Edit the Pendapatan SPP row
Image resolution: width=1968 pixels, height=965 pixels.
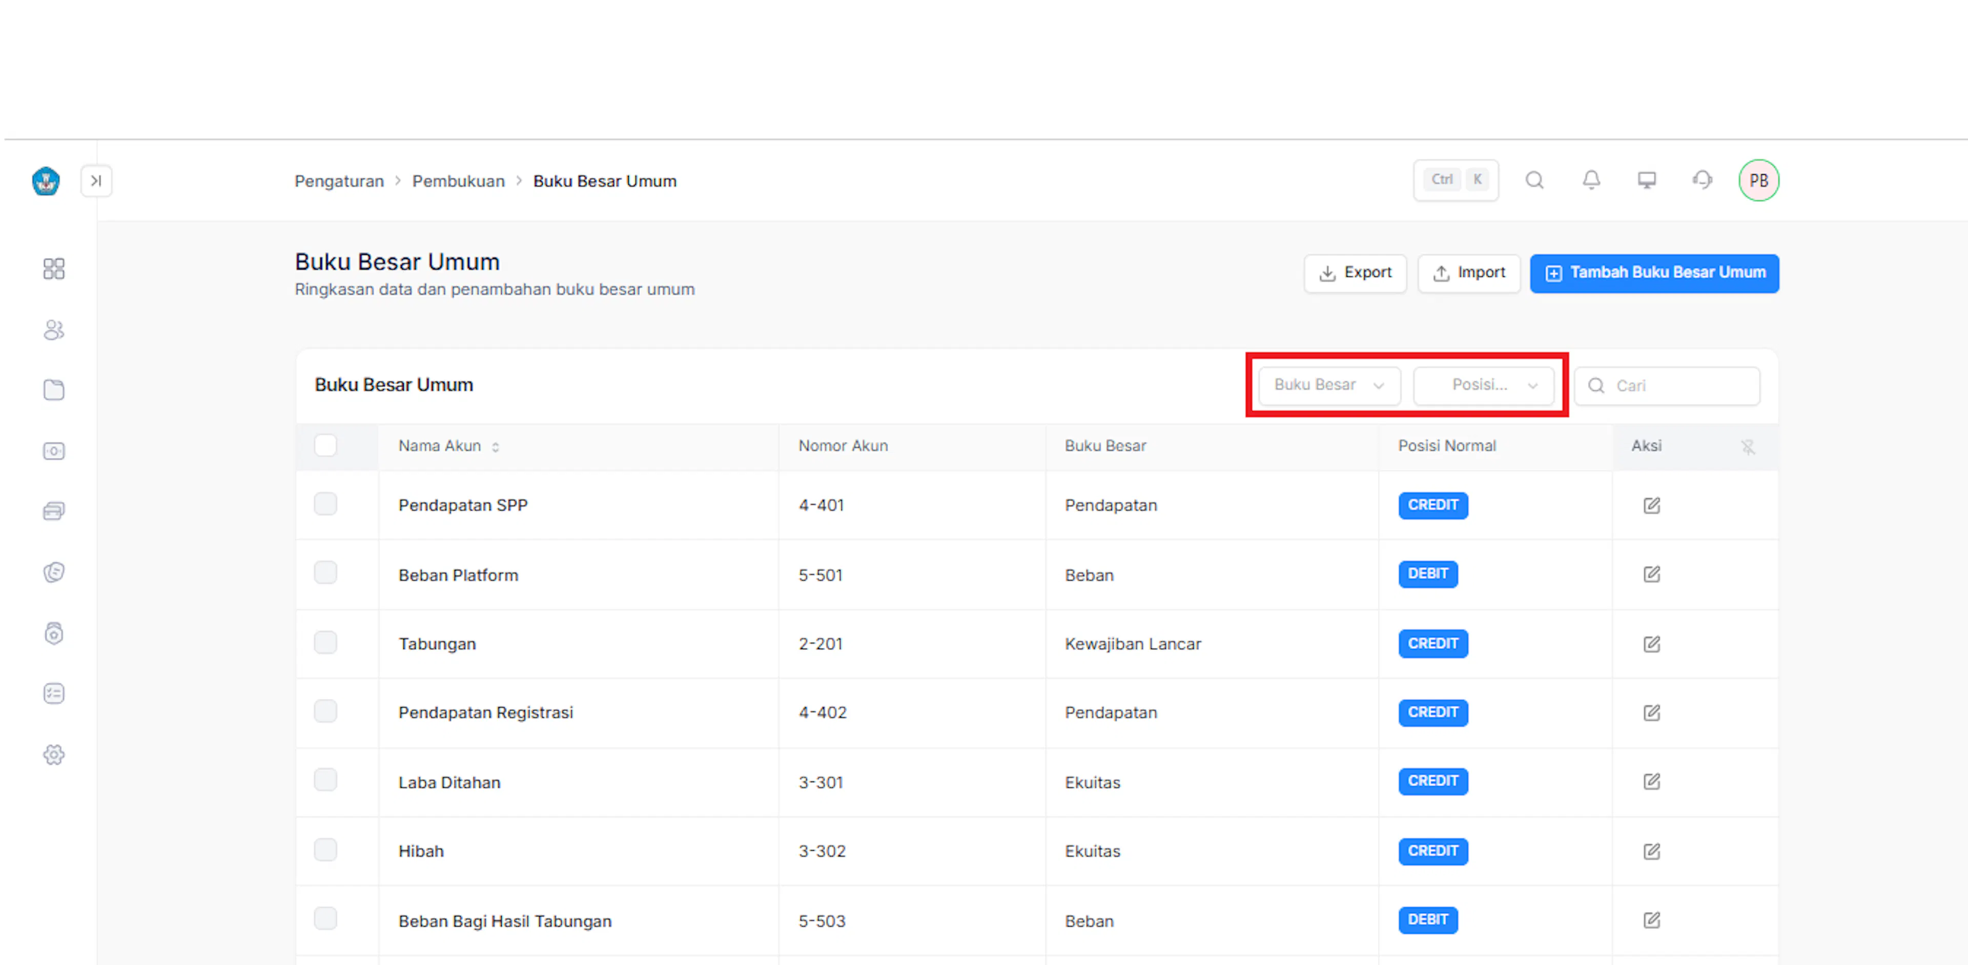(1652, 505)
